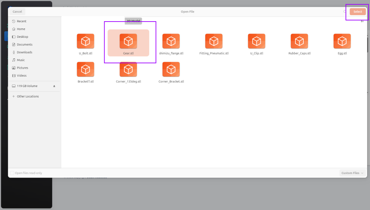Image resolution: width=370 pixels, height=210 pixels.
Task: Open the Custom Files filter dropdown
Action: (352, 173)
